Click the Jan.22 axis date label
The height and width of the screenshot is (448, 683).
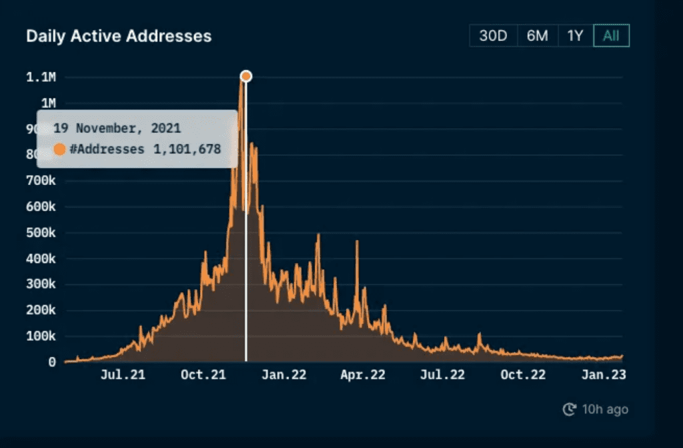[x=284, y=375]
